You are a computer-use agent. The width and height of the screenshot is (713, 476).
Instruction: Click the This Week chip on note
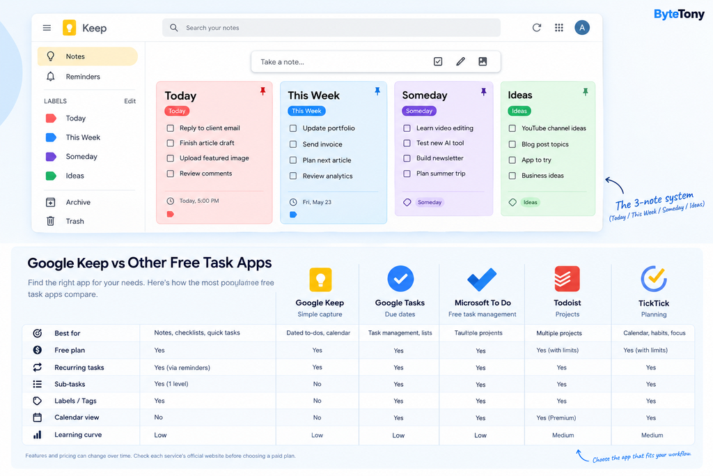pos(306,111)
